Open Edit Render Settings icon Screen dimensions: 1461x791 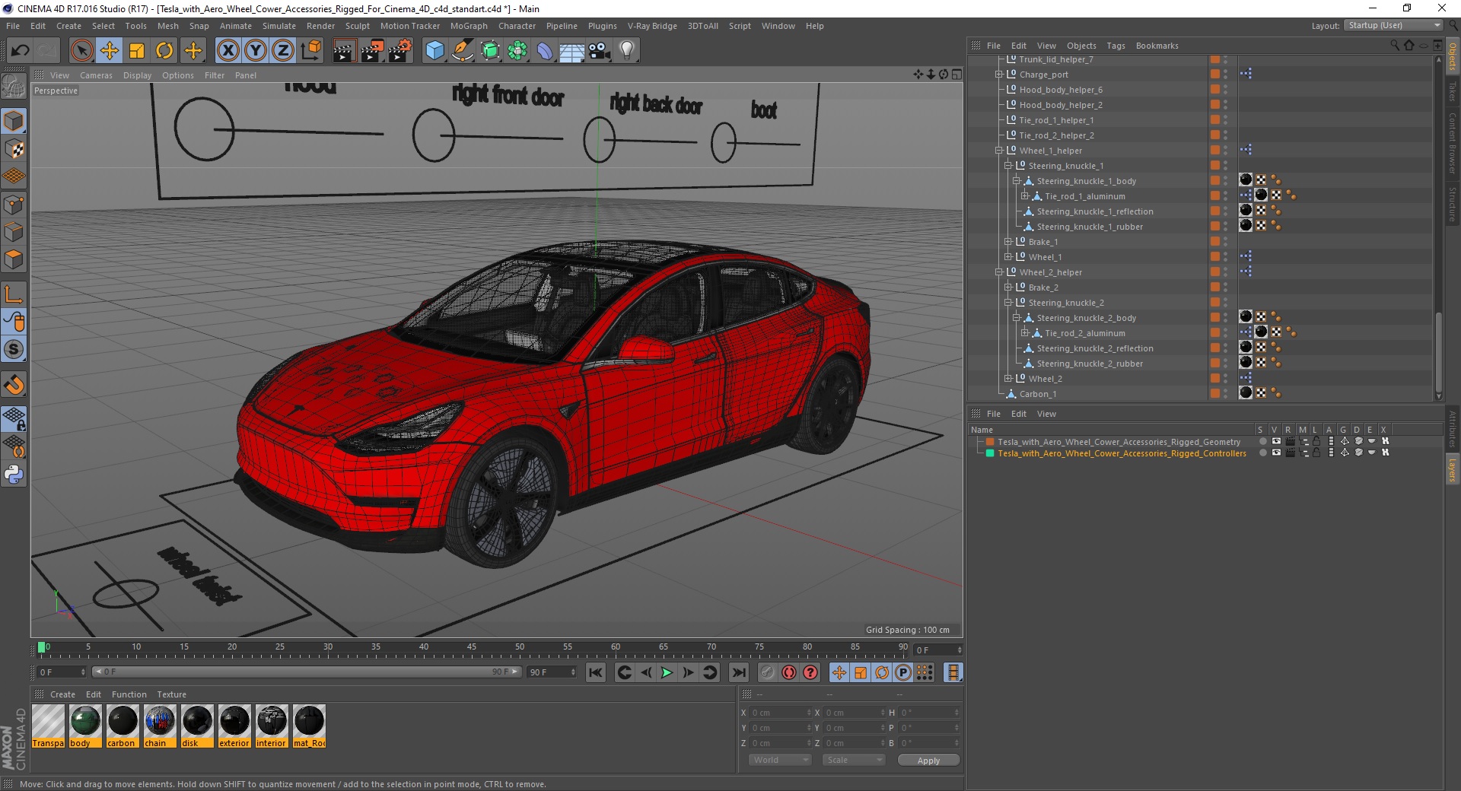400,51
